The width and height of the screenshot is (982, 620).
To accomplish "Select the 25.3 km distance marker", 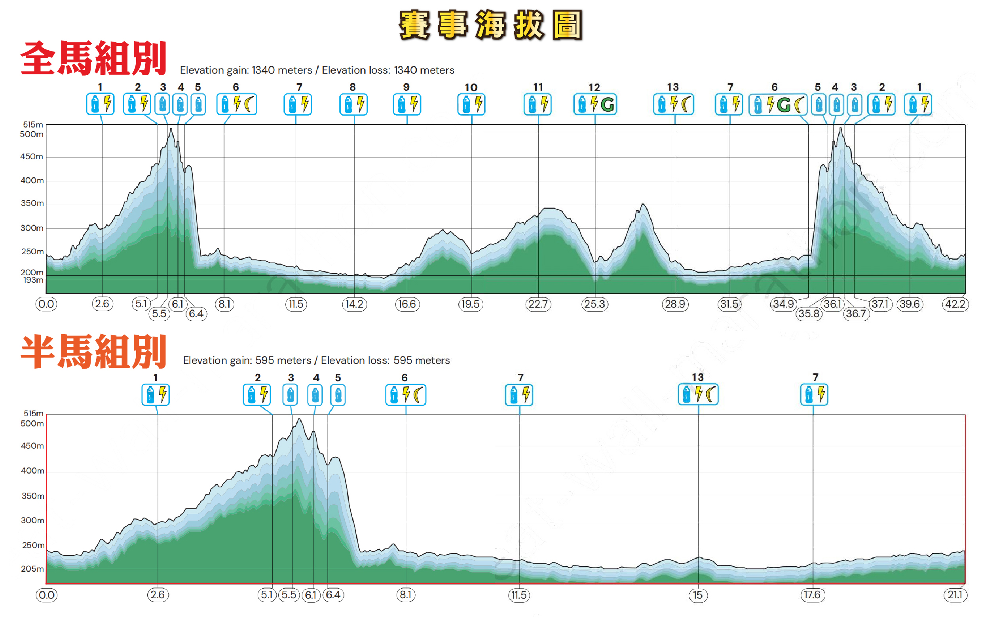I will point(595,304).
